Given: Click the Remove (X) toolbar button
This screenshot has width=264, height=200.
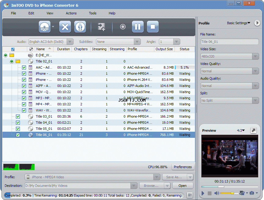Looking at the screenshot, I should (65, 27).
